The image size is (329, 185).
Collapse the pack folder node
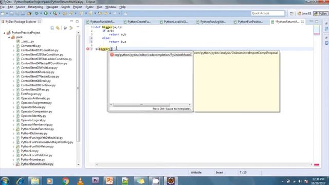click(x=9, y=38)
